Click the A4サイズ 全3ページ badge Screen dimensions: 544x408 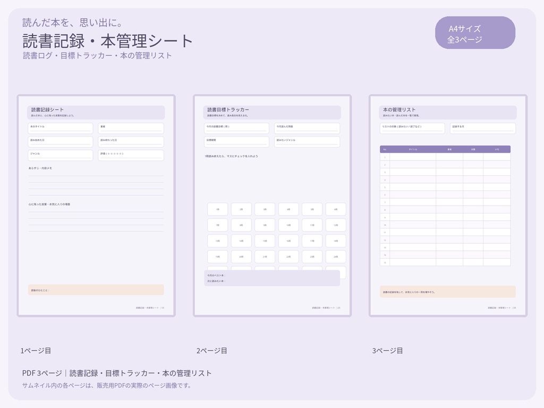coord(475,32)
